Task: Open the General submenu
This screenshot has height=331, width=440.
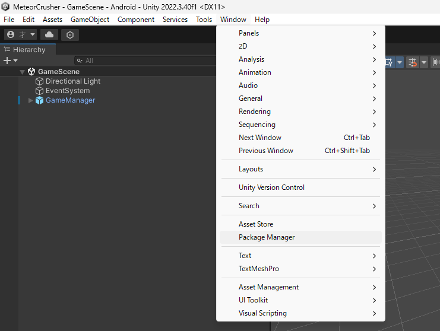Action: 300,98
